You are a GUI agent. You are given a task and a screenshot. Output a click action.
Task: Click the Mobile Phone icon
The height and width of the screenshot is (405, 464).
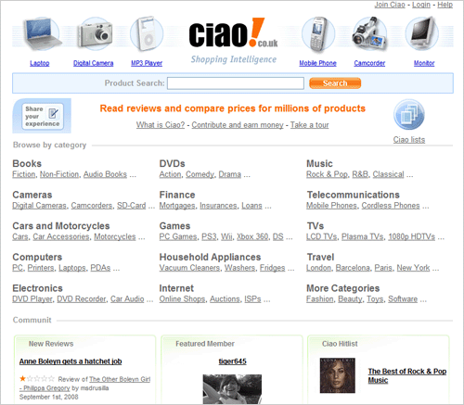(x=318, y=34)
